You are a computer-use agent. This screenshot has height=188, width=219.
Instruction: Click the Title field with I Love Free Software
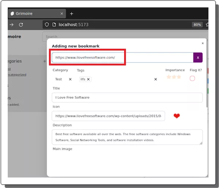click(127, 97)
